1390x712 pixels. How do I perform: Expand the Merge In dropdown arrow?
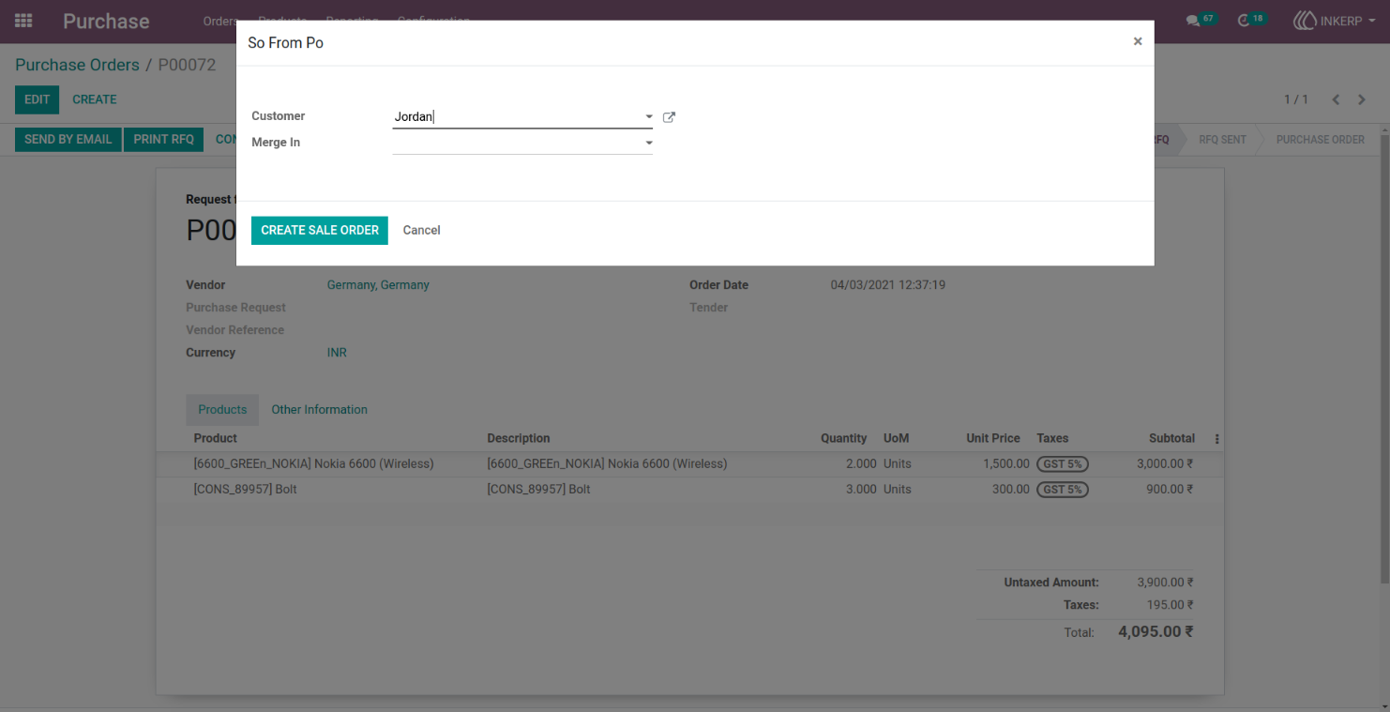tap(648, 144)
